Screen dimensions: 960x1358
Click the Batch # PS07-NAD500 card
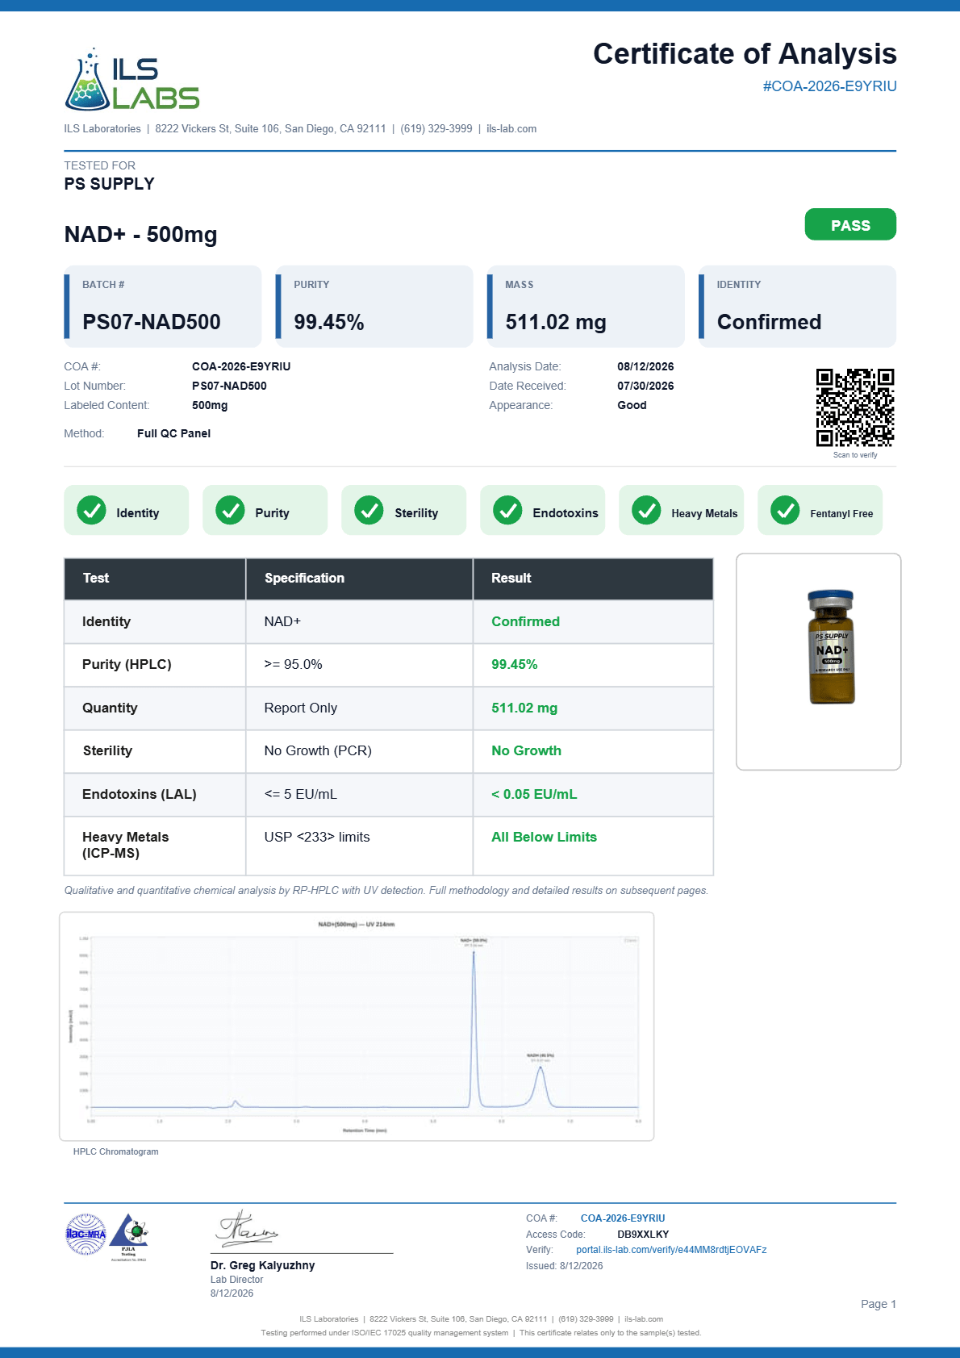(163, 307)
